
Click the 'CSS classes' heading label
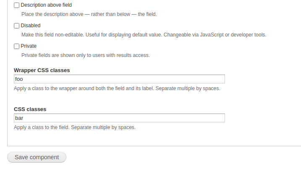30,109
